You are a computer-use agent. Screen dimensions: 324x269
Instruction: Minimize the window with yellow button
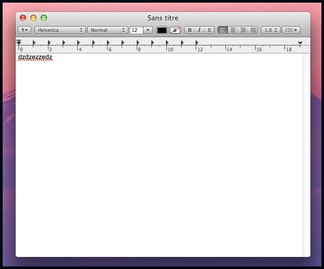tap(33, 18)
